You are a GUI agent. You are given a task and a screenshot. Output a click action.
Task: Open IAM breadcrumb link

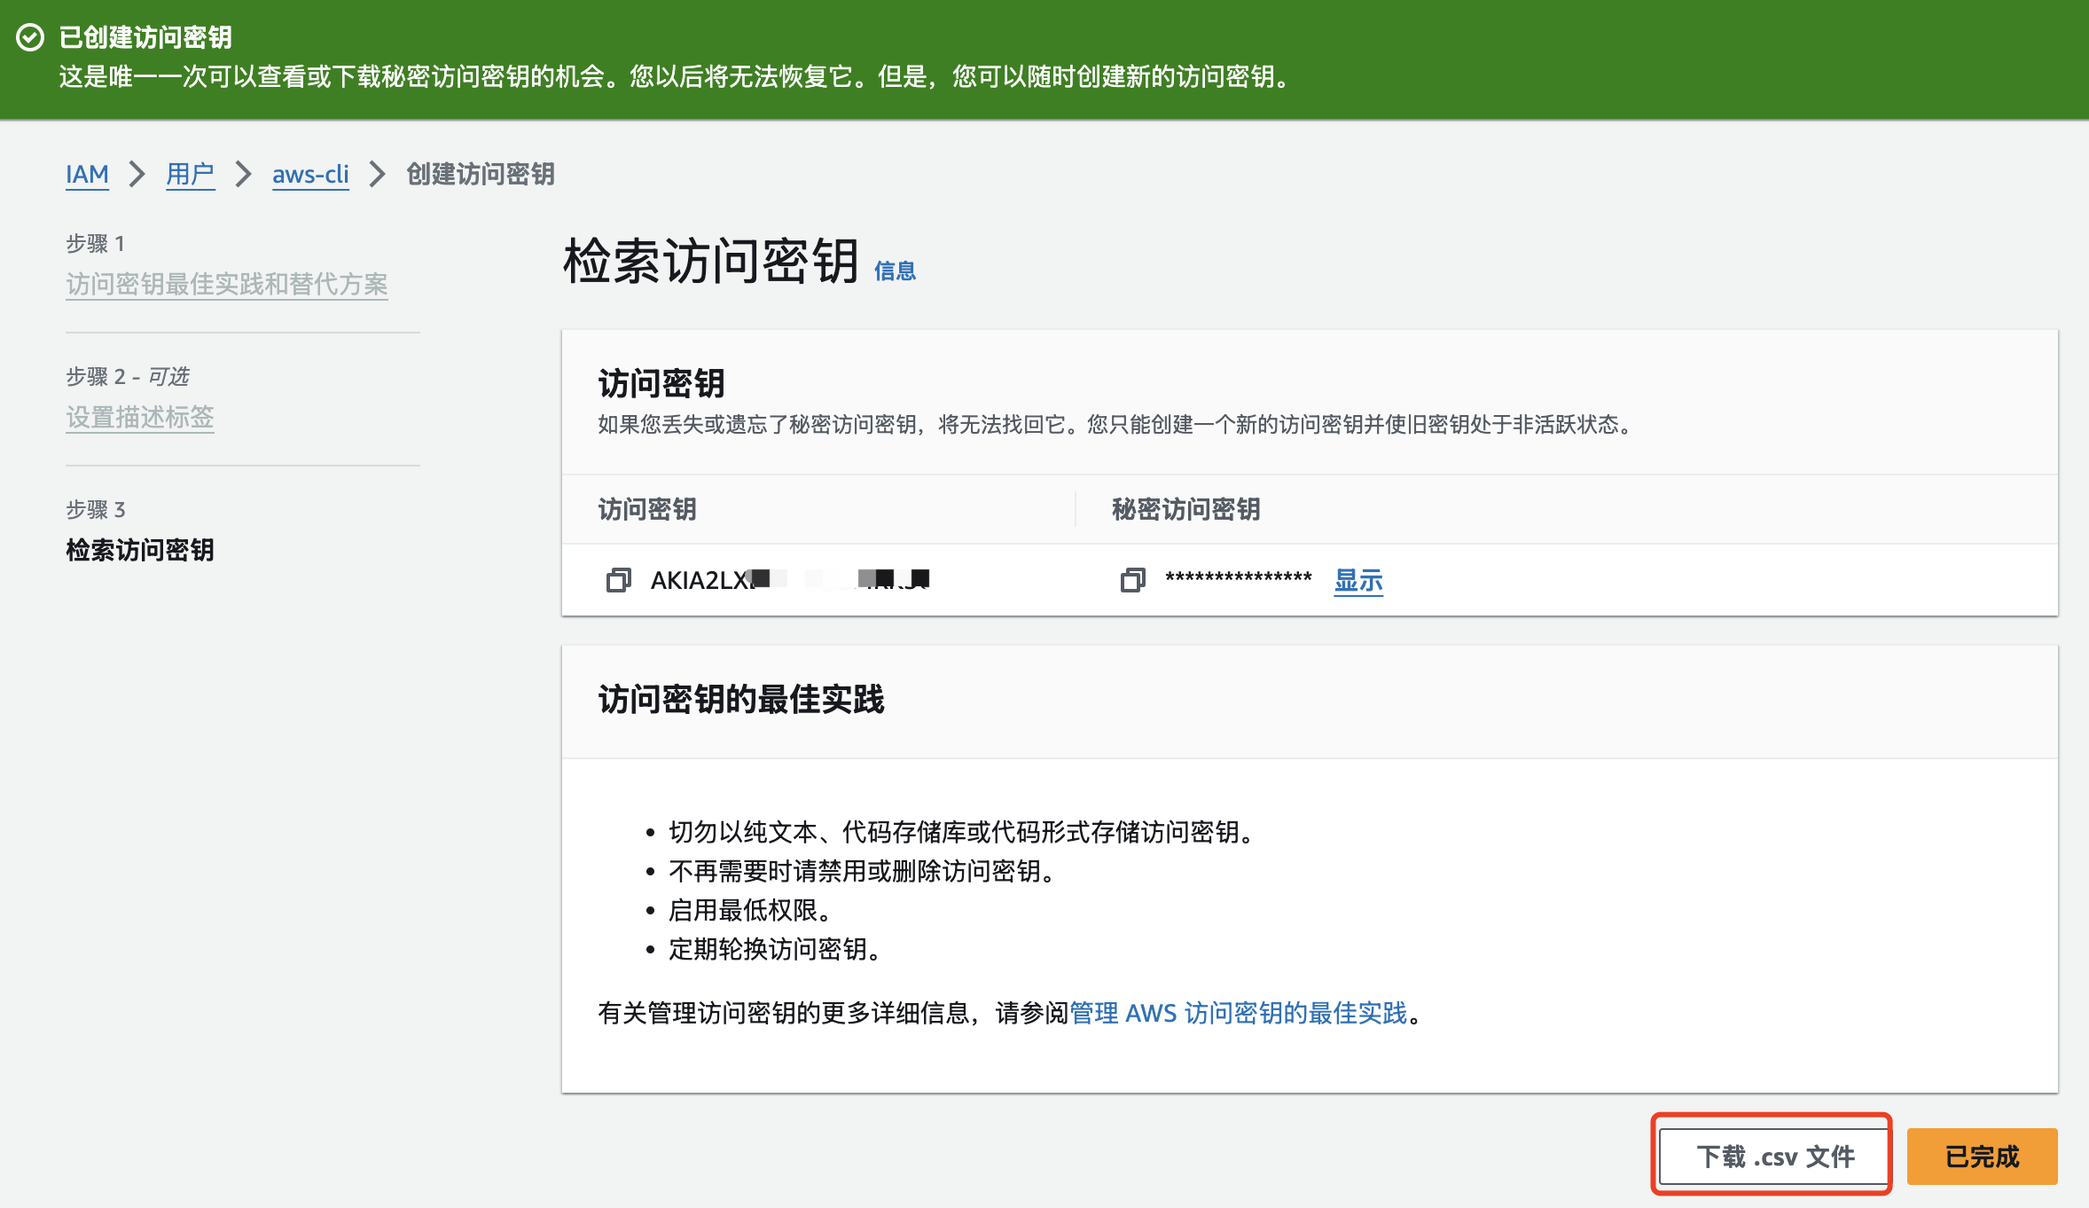pyautogui.click(x=87, y=174)
